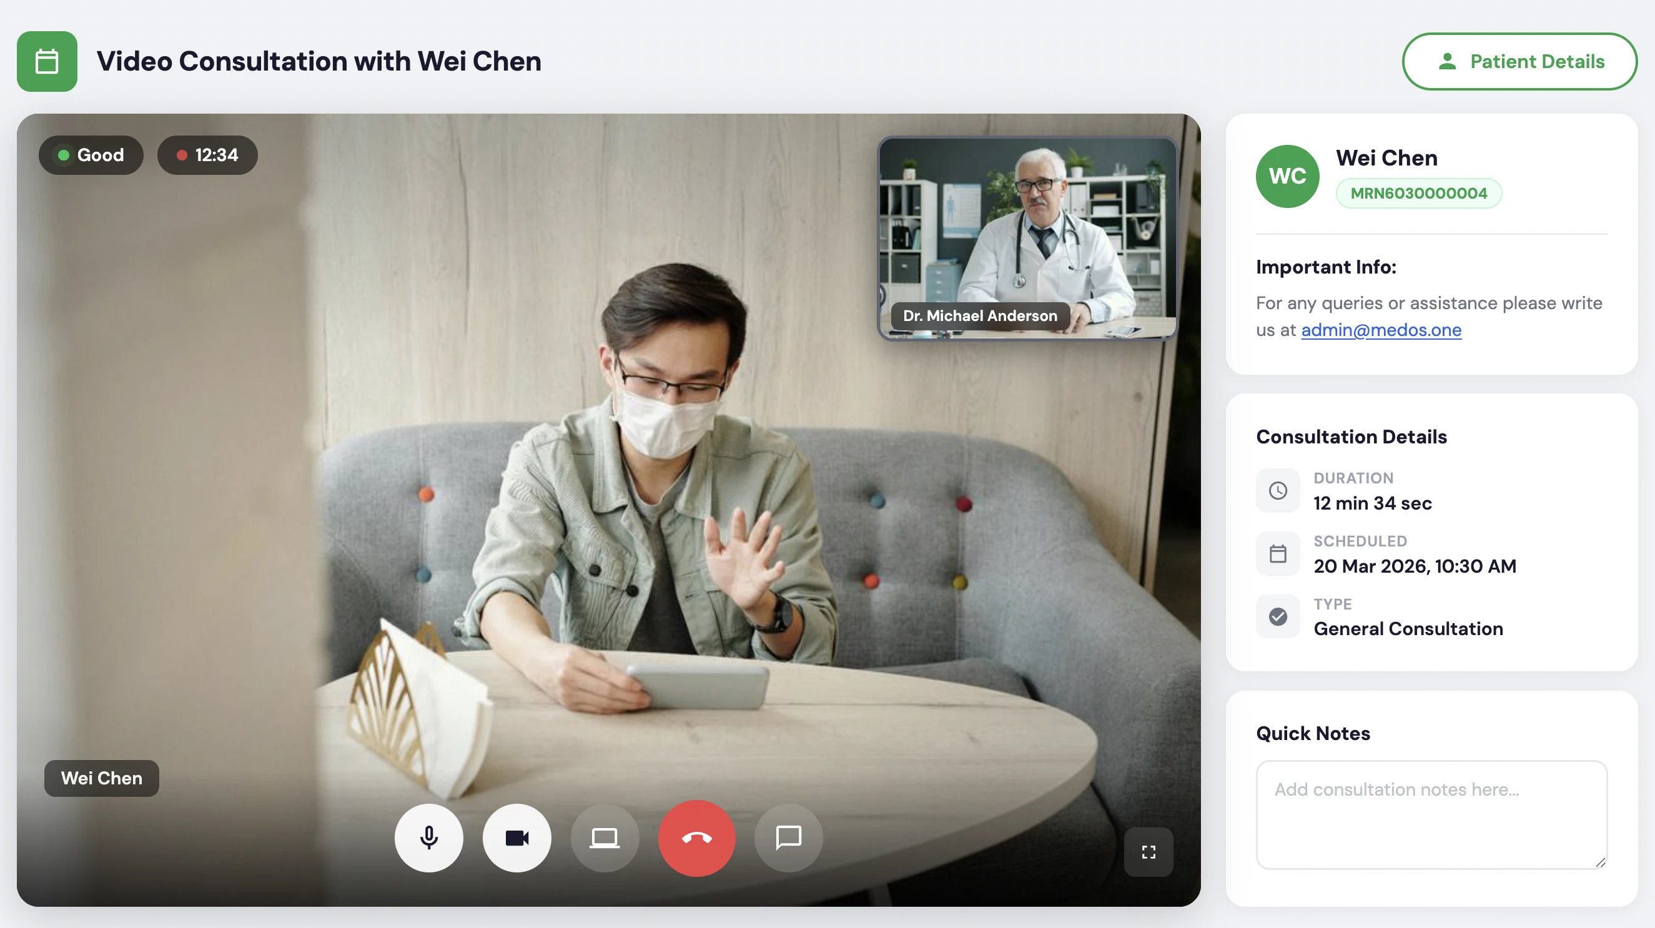Click the MRN6030000004 badge

(x=1418, y=194)
